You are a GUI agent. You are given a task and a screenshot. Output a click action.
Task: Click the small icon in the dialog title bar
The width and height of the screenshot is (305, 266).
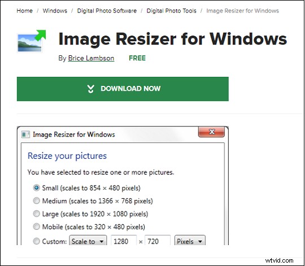click(x=25, y=134)
